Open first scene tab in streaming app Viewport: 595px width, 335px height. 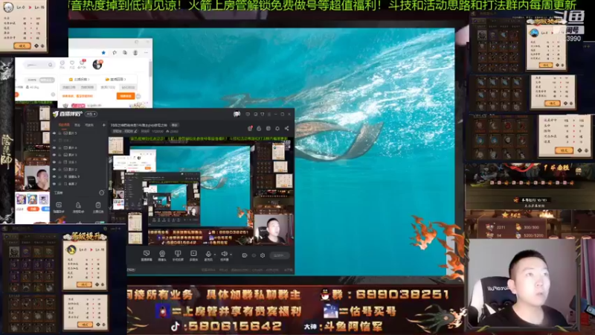click(x=64, y=125)
